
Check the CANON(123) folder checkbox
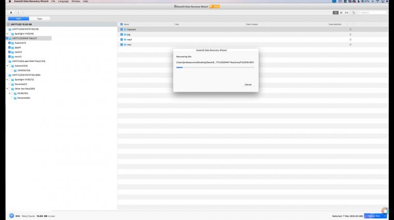tap(12, 70)
